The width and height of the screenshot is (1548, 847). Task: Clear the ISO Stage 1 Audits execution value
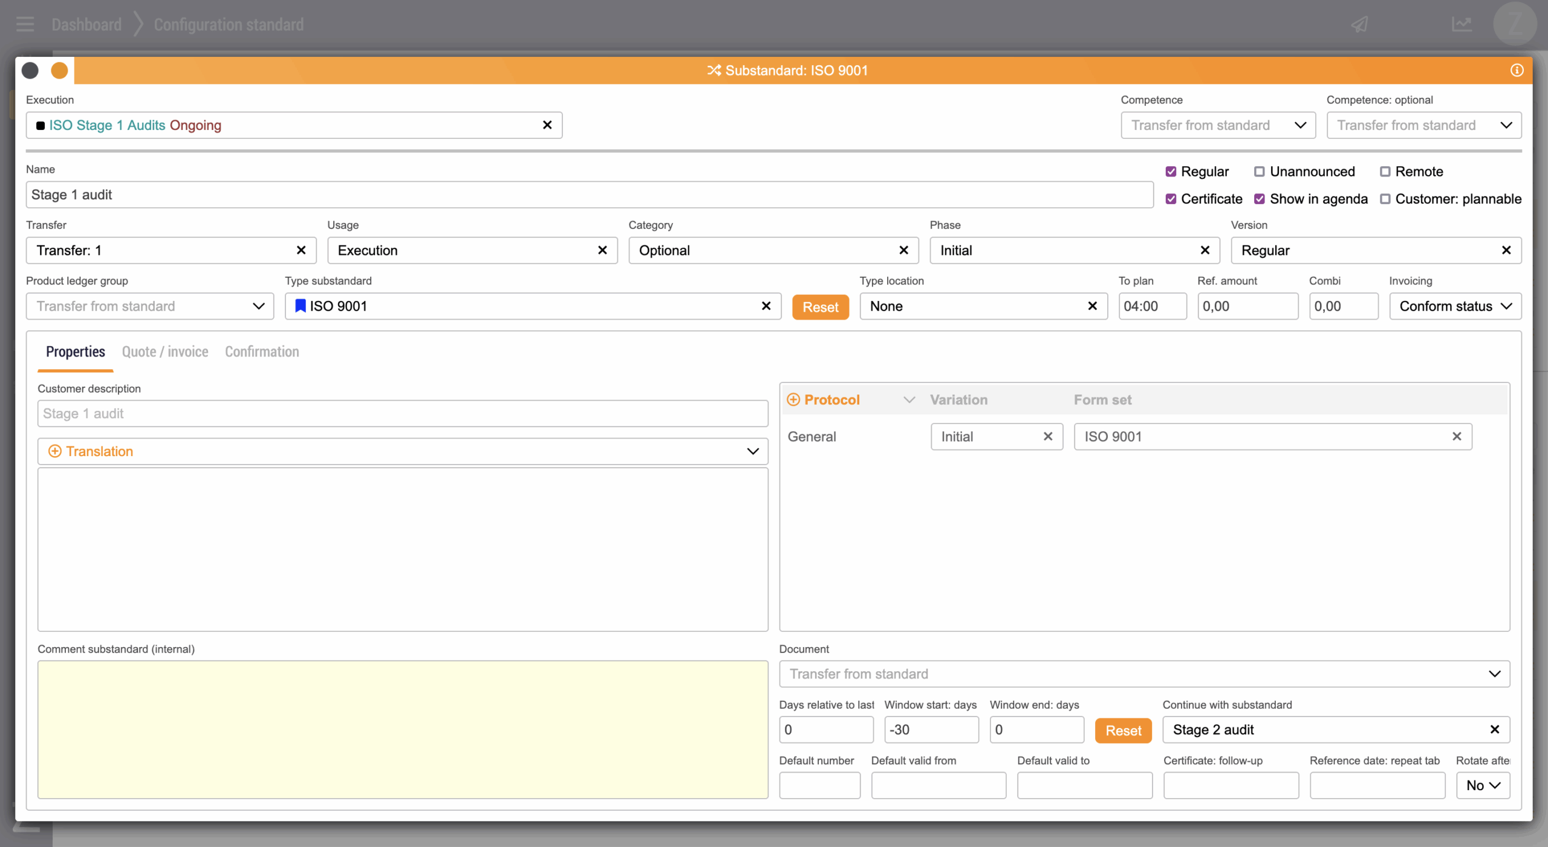click(x=547, y=125)
